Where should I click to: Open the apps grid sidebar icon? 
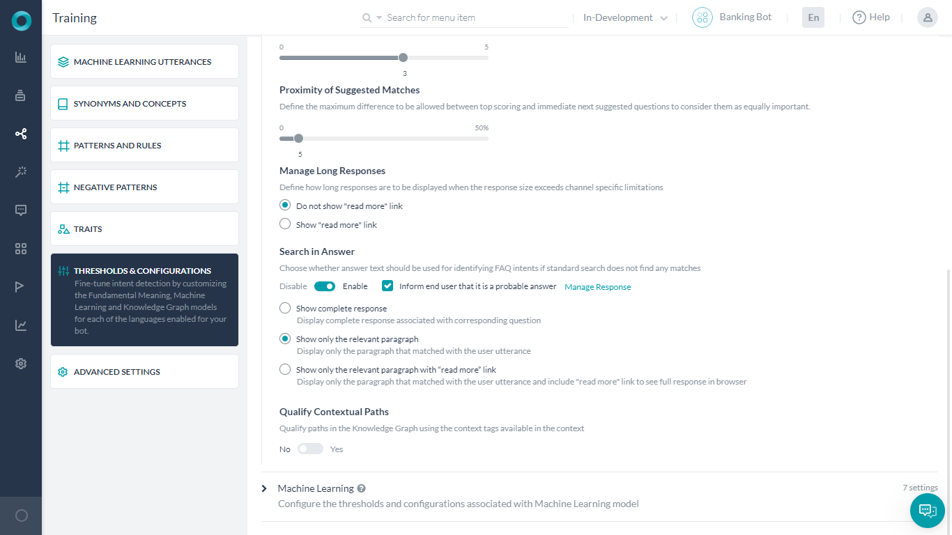coord(20,248)
